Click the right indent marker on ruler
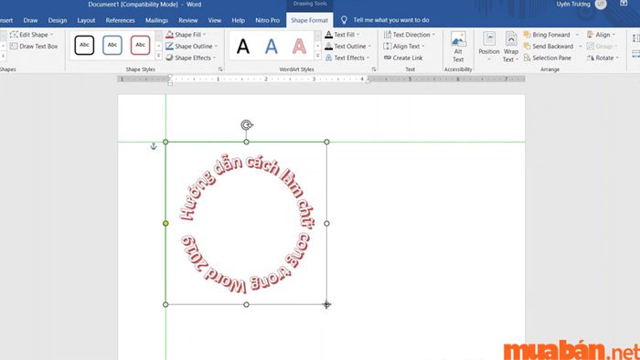 pyautogui.click(x=368, y=80)
